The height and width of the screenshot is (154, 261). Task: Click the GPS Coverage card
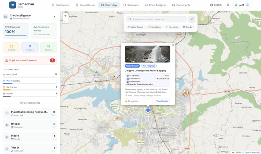pos(16,31)
